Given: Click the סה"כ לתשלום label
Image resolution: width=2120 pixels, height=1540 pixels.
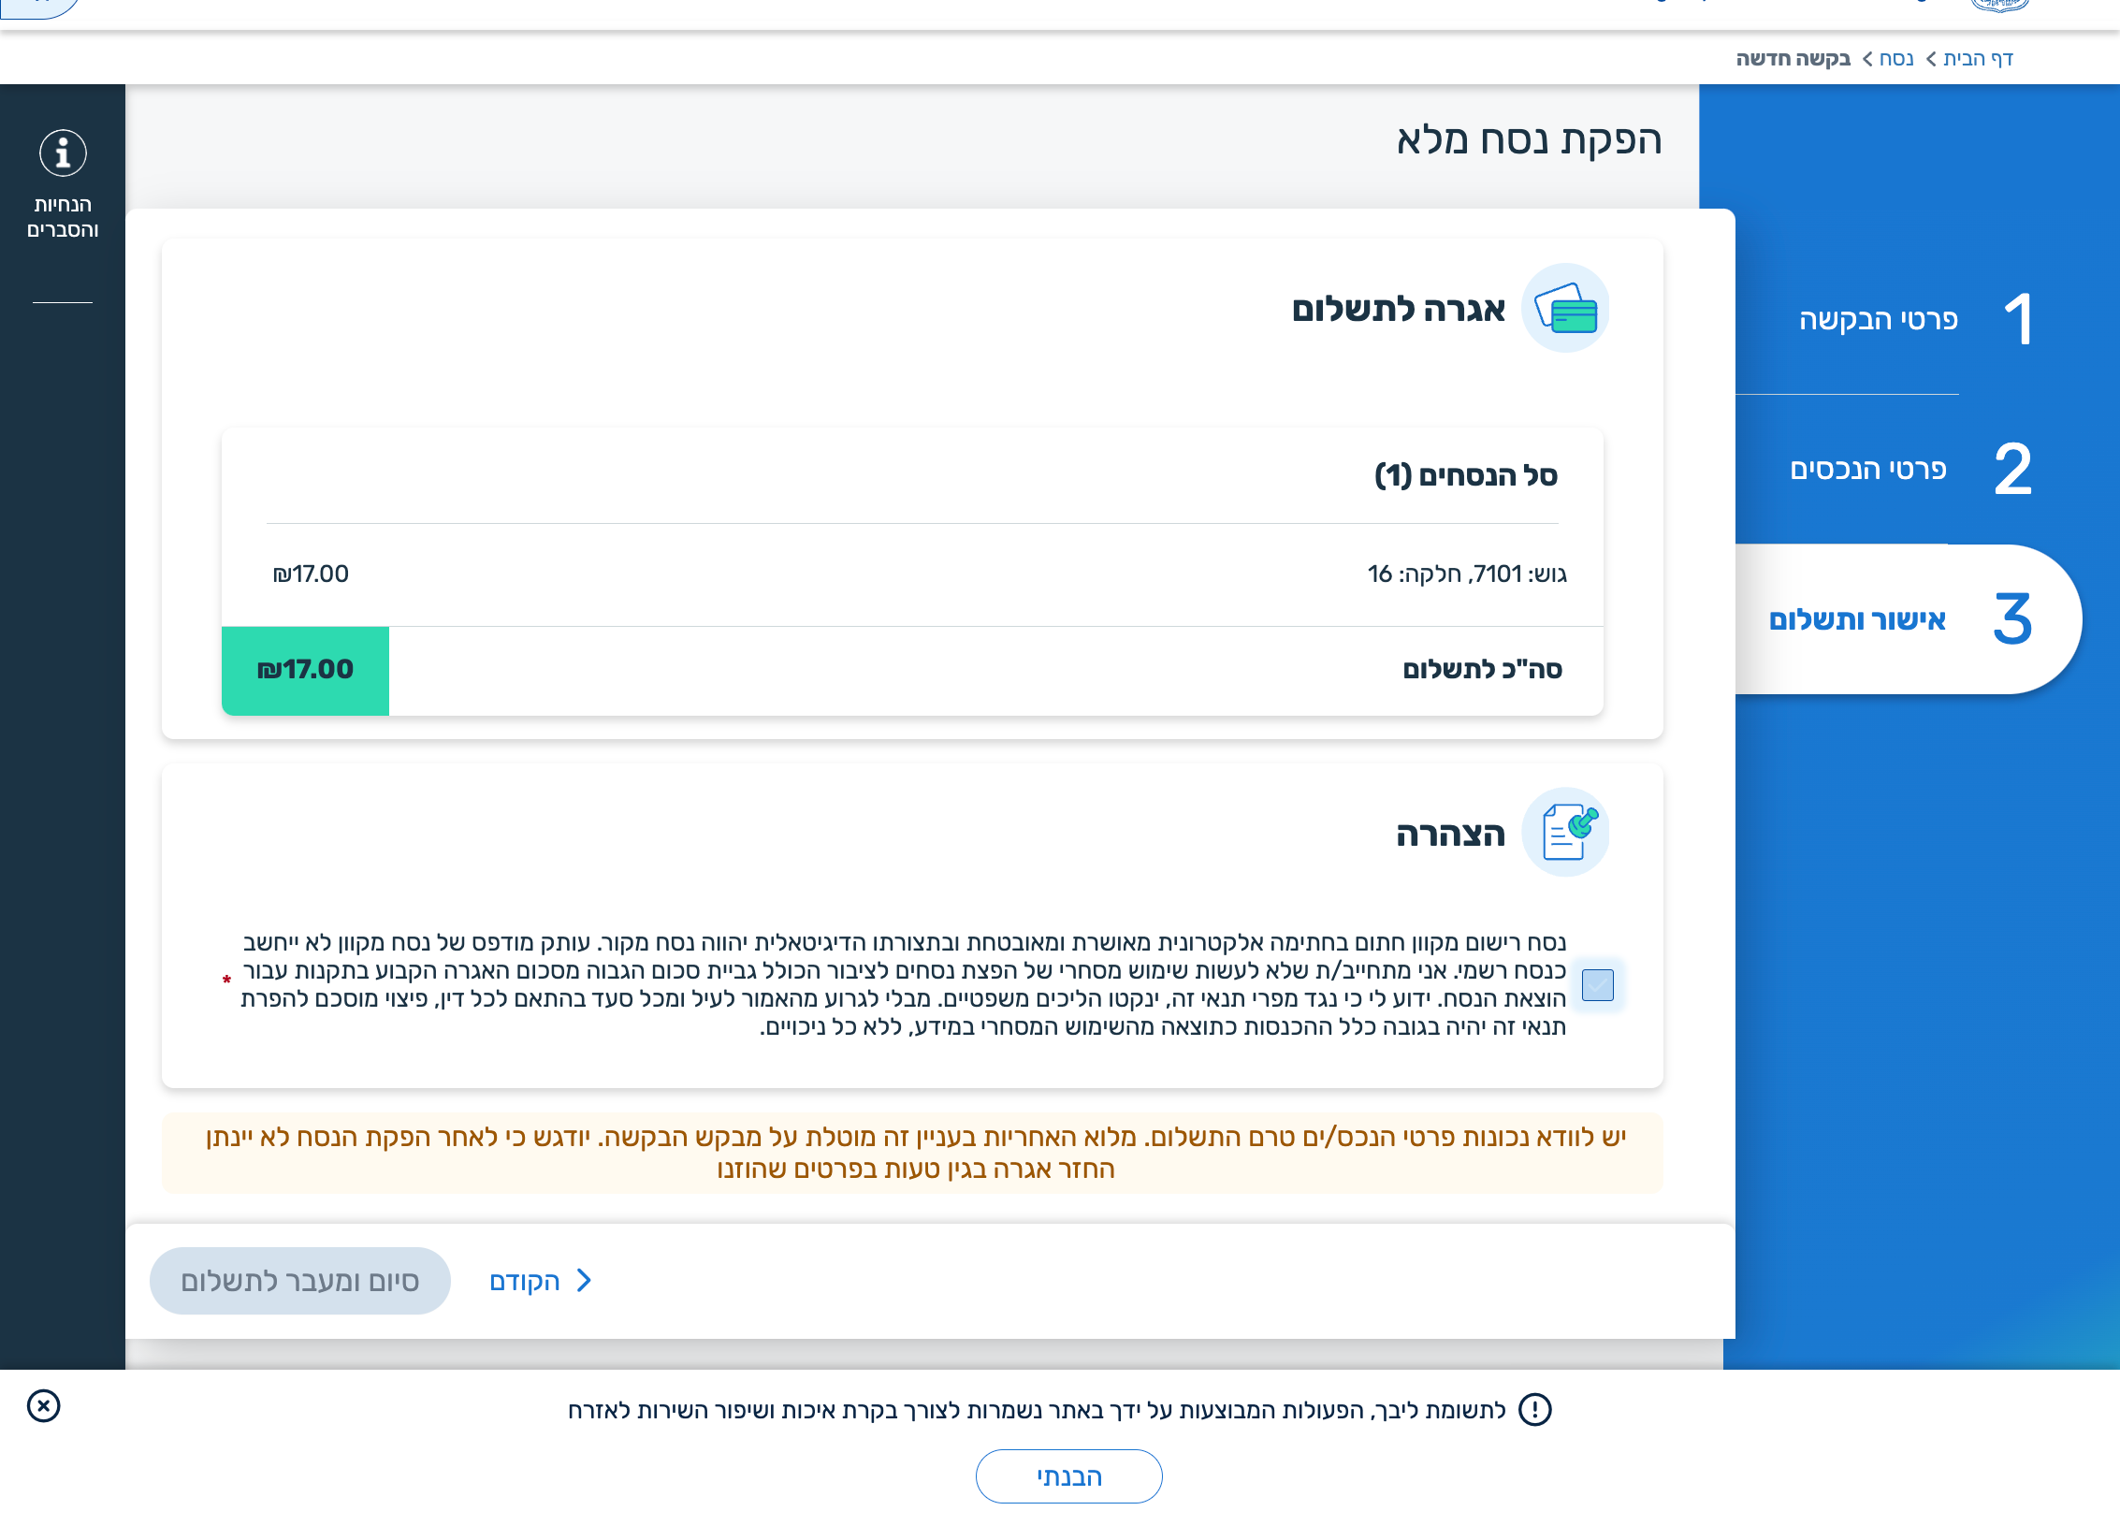Looking at the screenshot, I should pyautogui.click(x=1483, y=670).
